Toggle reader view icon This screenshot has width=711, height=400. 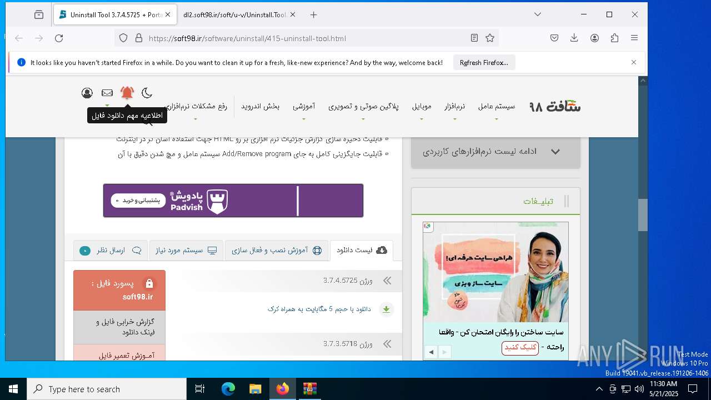click(x=474, y=38)
